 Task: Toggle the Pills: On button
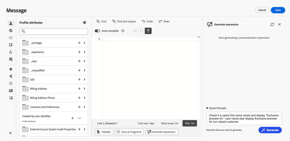[x=189, y=123]
